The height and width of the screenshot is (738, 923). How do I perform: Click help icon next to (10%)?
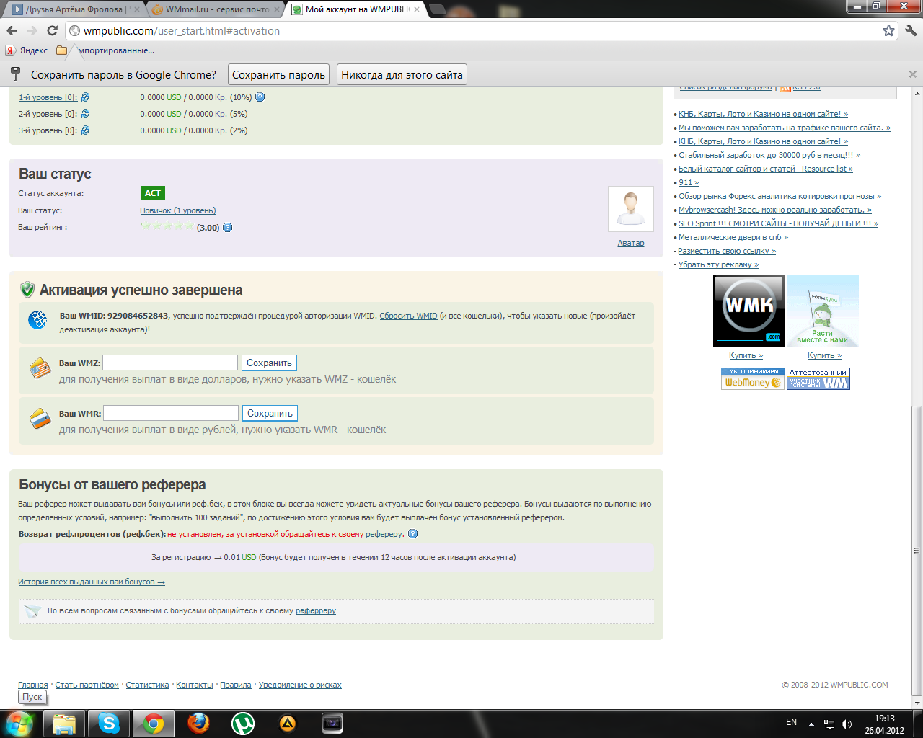tap(260, 97)
